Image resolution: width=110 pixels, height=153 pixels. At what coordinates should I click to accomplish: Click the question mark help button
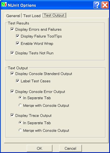coord(97,5)
